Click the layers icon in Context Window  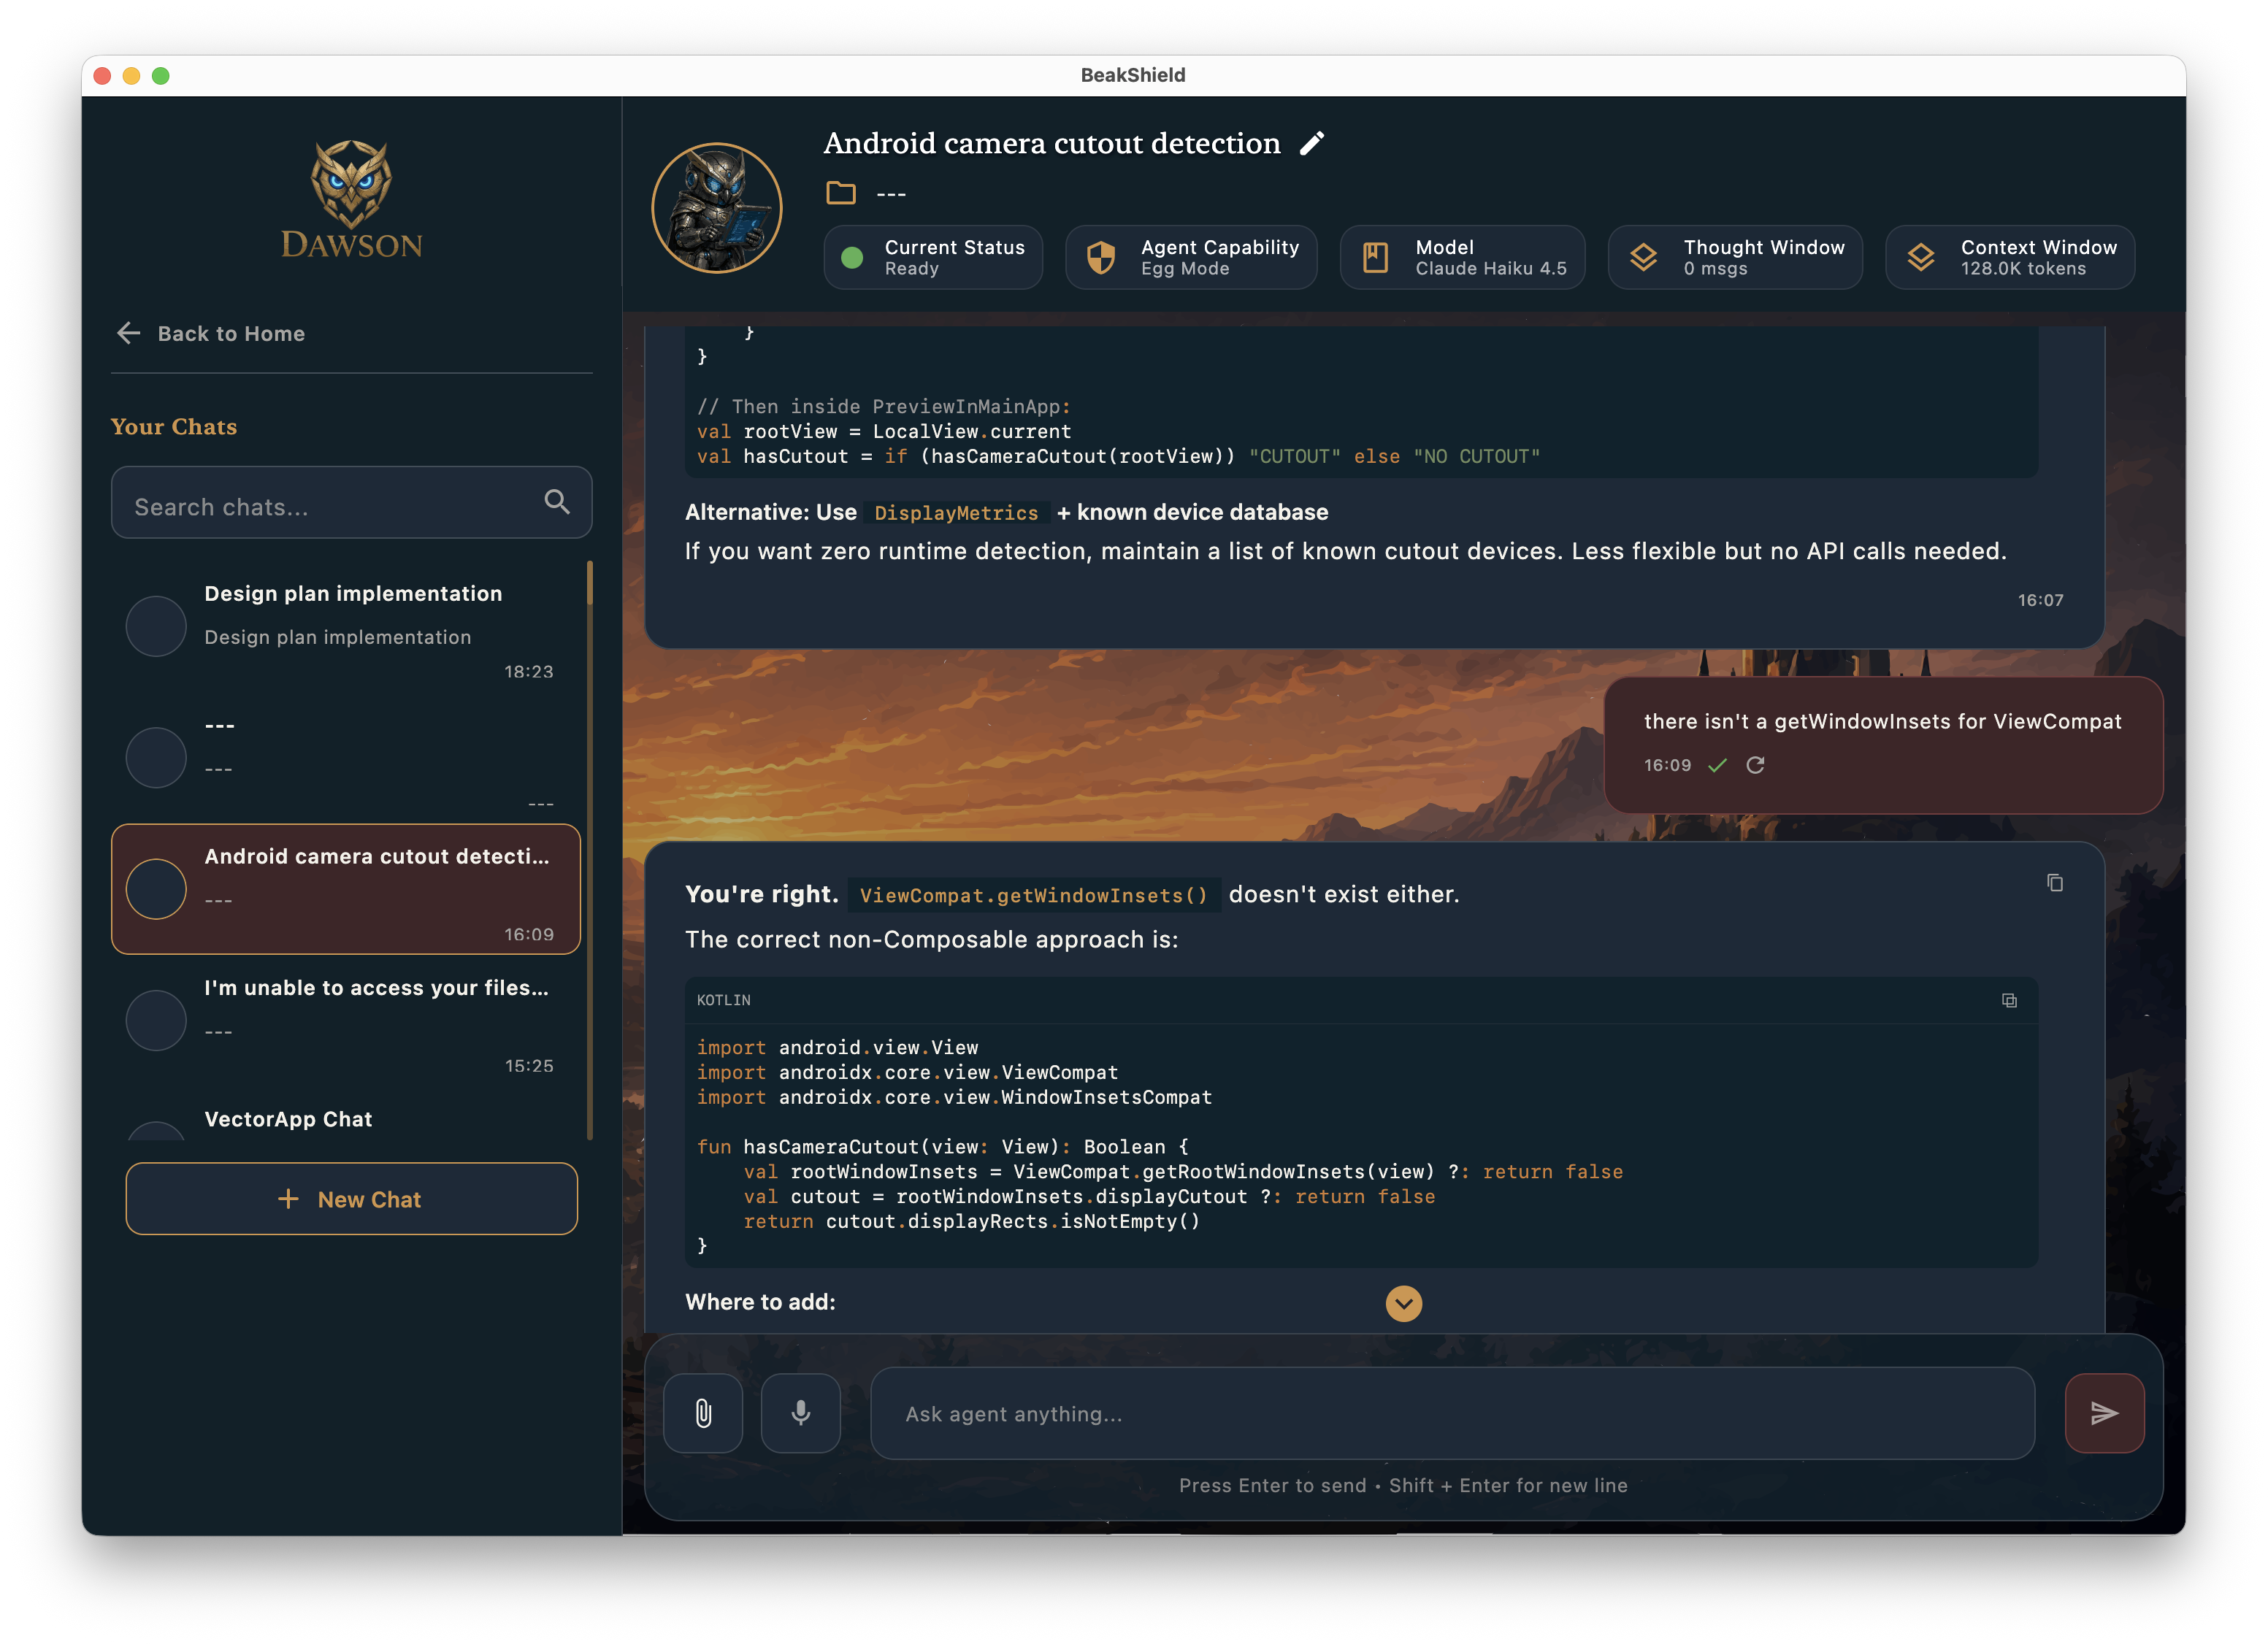tap(1920, 257)
